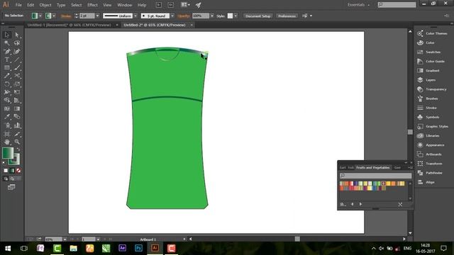Select the Gradient tool in toolbox
The width and height of the screenshot is (454, 255).
[x=17, y=108]
